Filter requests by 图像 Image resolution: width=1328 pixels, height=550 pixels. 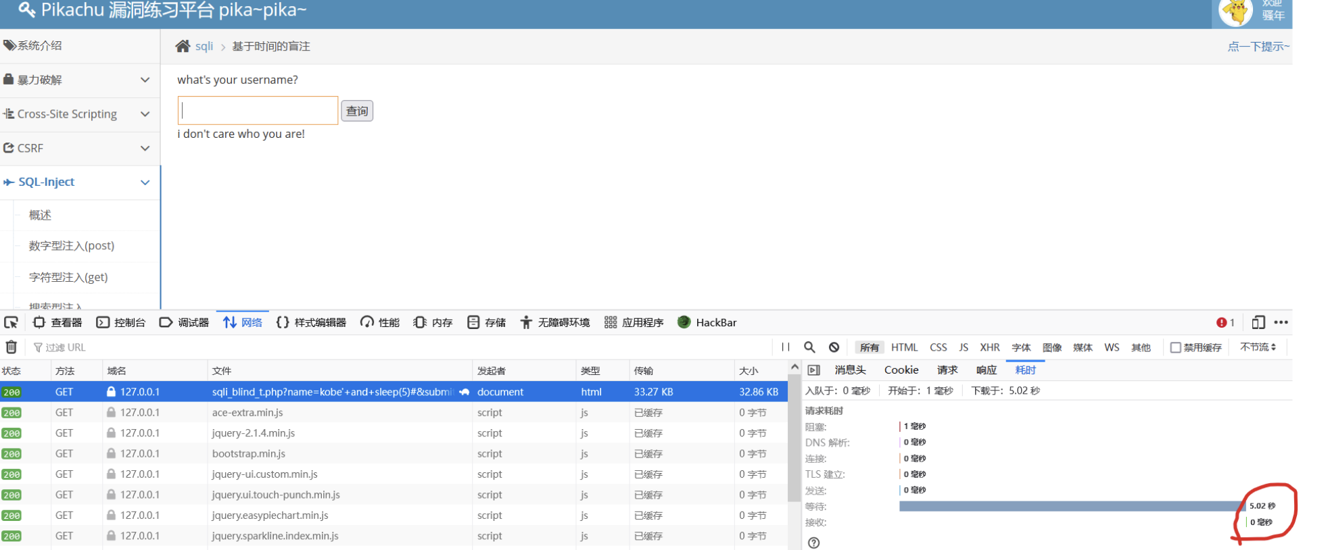pyautogui.click(x=1052, y=347)
